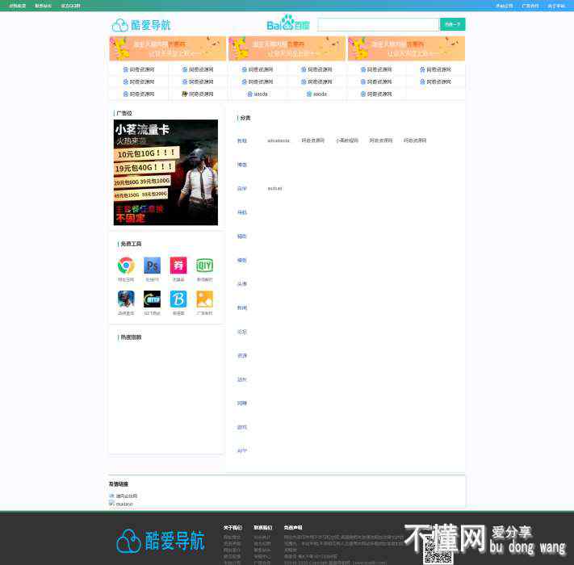Viewport: 574px width, 565px height.
Task: Open the game character tool icon
Action: click(126, 299)
